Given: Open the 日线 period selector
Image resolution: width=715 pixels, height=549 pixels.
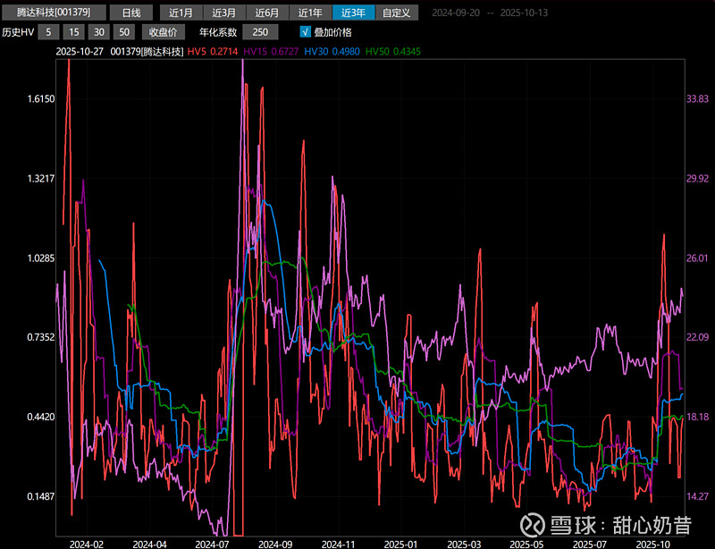Looking at the screenshot, I should pyautogui.click(x=131, y=13).
